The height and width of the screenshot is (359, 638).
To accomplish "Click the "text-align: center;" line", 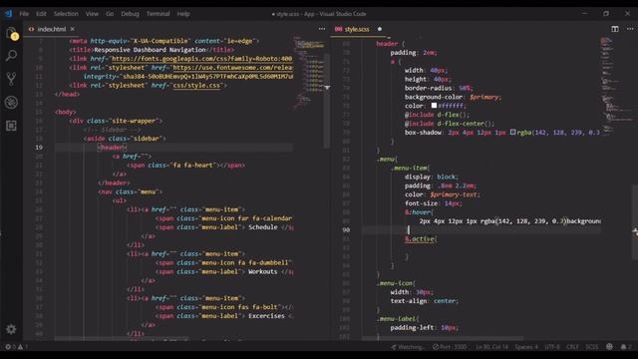I will (425, 301).
